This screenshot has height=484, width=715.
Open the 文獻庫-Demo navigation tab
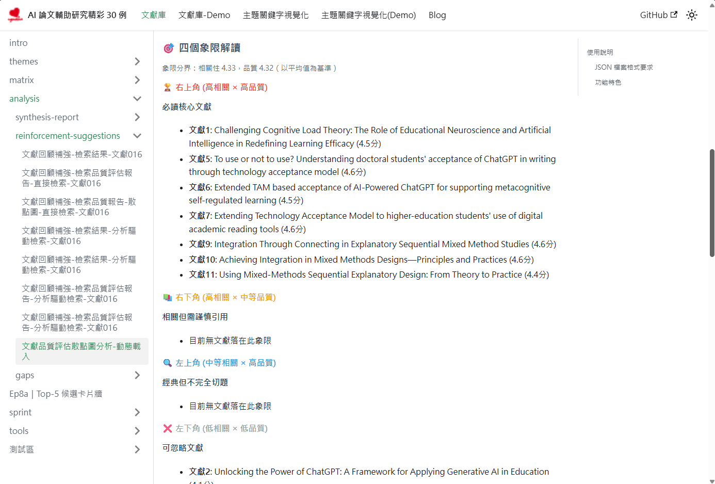[x=204, y=15]
